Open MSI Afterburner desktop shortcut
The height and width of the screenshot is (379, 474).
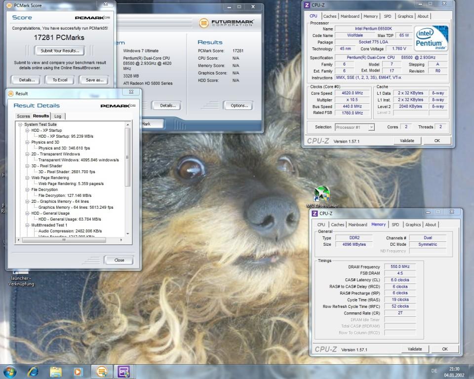[x=322, y=196]
